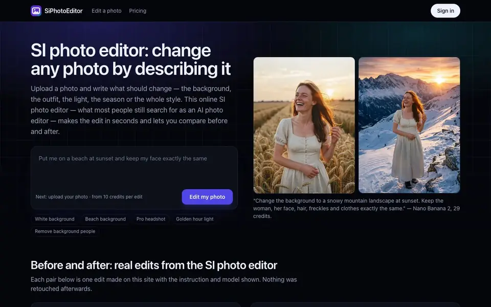Select the White background preset chip
491x307 pixels.
pos(55,219)
